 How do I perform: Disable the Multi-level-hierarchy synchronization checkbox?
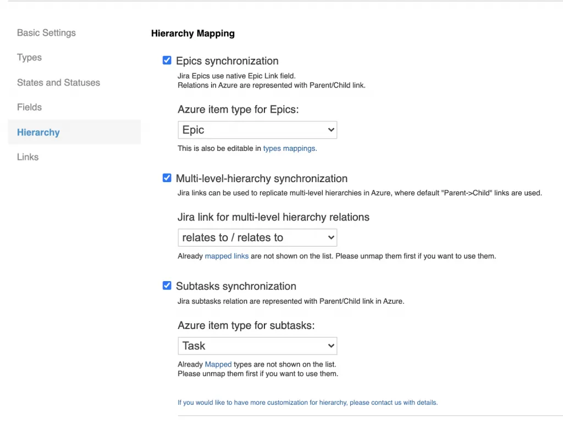[167, 178]
